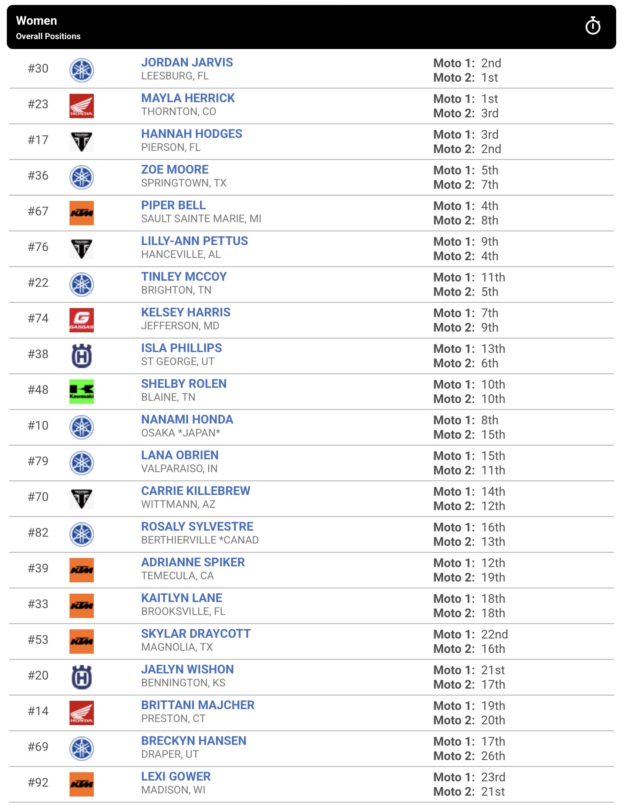The width and height of the screenshot is (623, 806).
Task: Select Carrie Killebrew name link
Action: (196, 491)
